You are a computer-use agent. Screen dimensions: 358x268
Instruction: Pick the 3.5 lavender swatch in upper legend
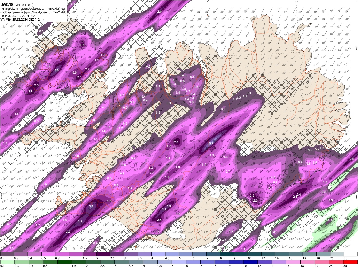pos(144,254)
